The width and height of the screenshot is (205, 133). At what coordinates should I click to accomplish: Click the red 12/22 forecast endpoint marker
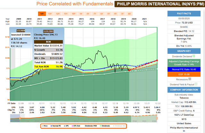(157, 60)
